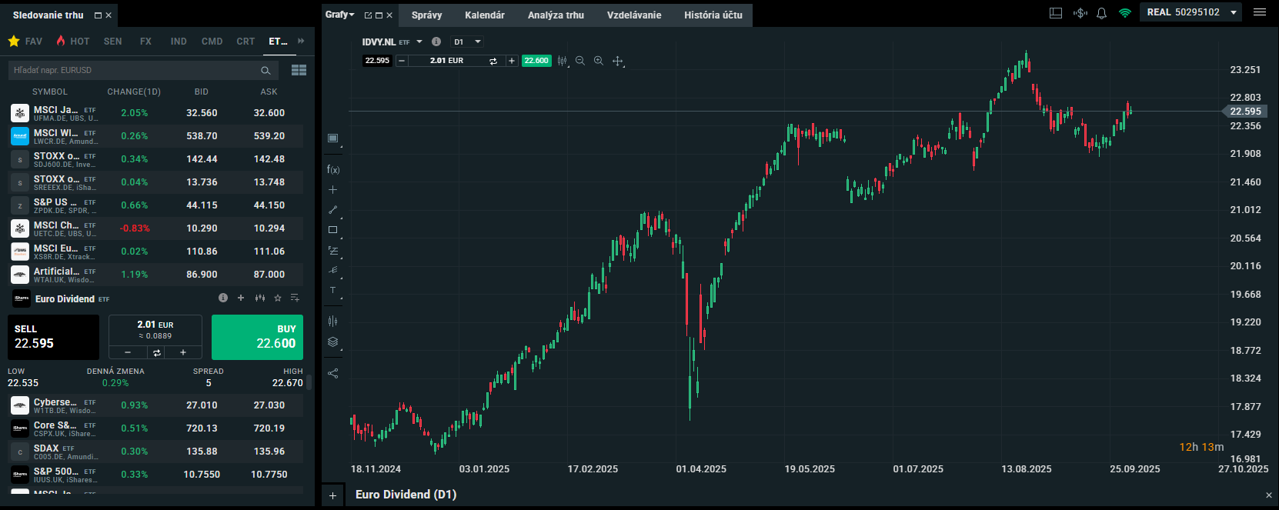1279x510 pixels.
Task: Select the rectangle shape tool
Action: 333,230
